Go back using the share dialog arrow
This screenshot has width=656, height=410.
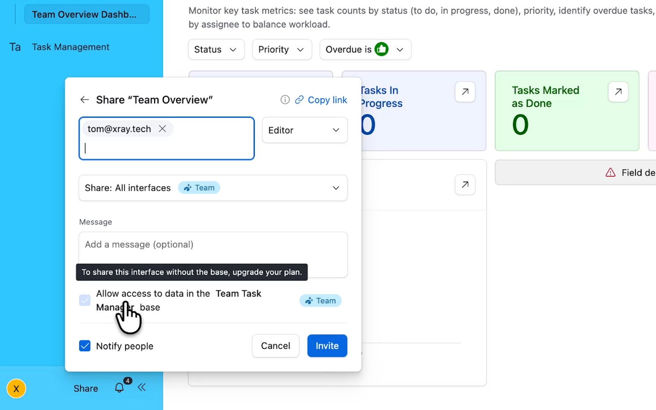85,100
